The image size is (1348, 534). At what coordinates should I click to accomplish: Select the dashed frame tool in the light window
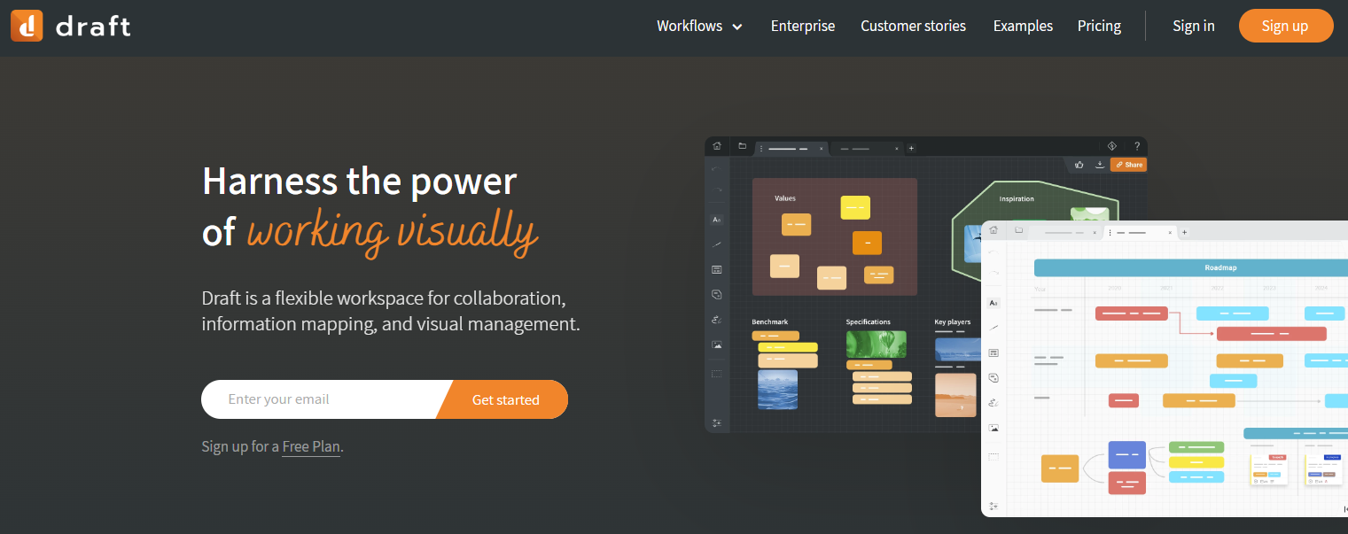(x=993, y=456)
